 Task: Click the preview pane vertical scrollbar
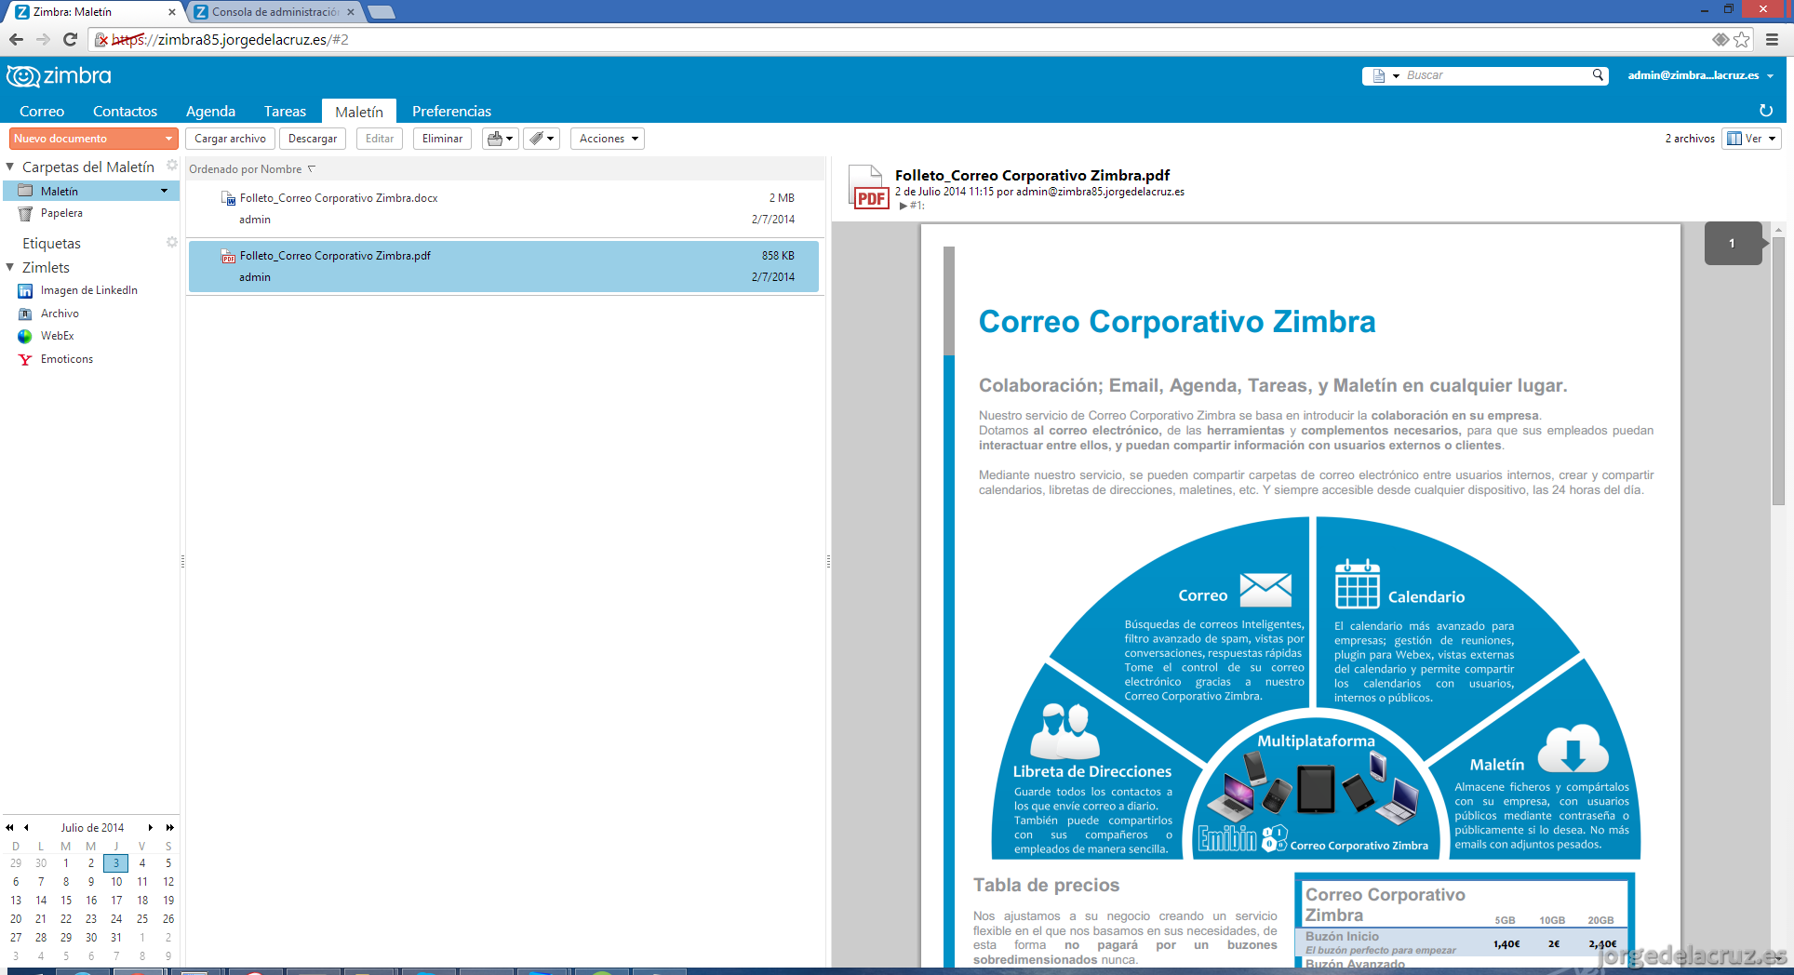[1778, 372]
